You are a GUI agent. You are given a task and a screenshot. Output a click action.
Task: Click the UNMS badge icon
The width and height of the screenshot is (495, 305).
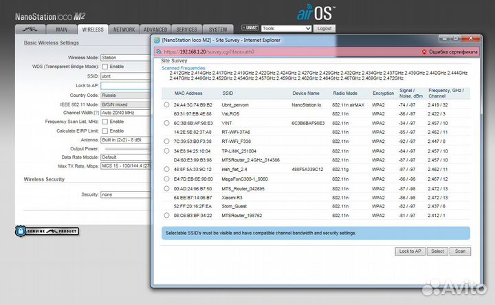pos(250,29)
